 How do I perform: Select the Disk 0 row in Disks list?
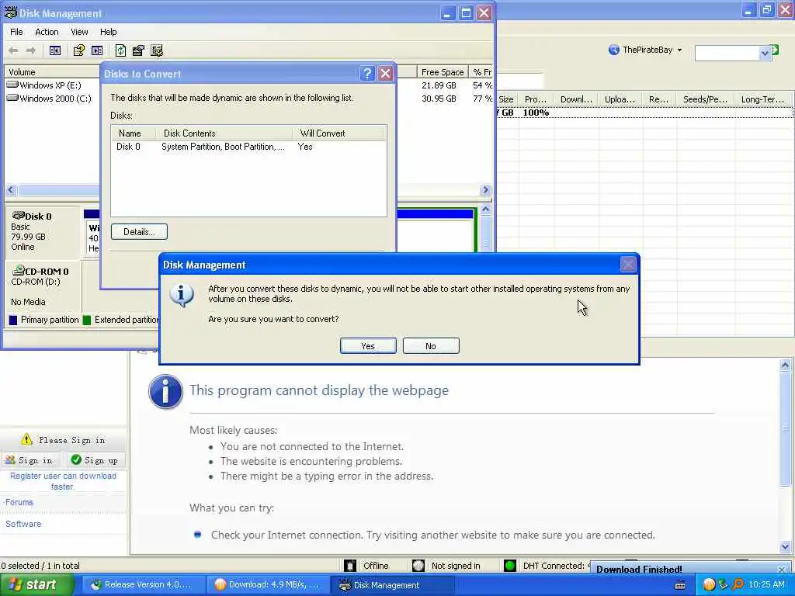pos(248,147)
